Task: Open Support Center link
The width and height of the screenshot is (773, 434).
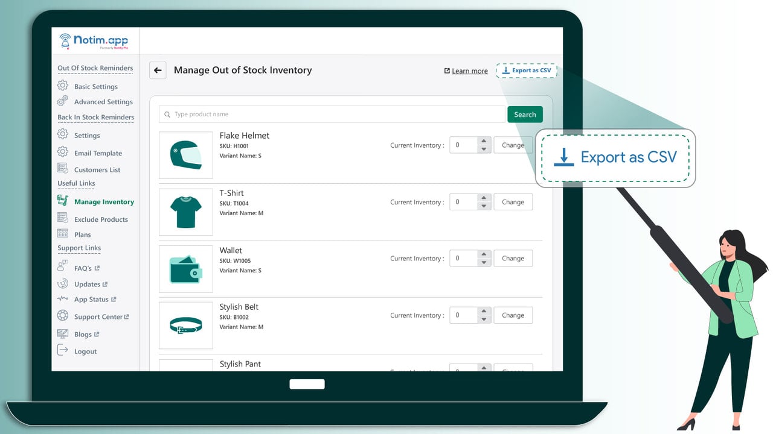Action: (101, 317)
